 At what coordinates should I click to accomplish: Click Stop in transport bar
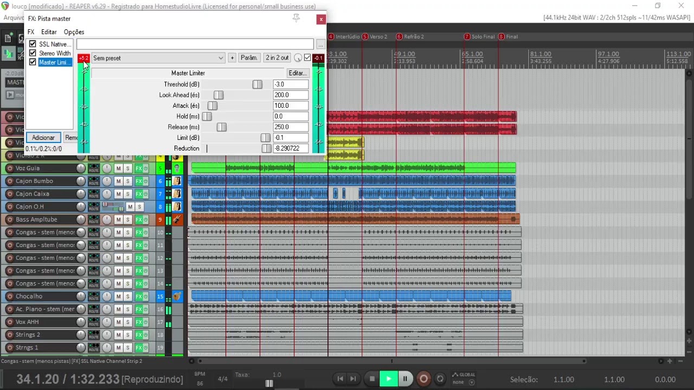[372, 379]
